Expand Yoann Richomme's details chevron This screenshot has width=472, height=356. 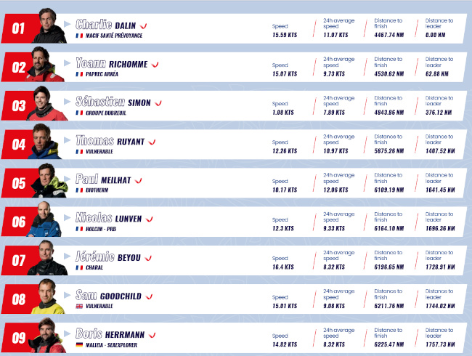pyautogui.click(x=155, y=65)
